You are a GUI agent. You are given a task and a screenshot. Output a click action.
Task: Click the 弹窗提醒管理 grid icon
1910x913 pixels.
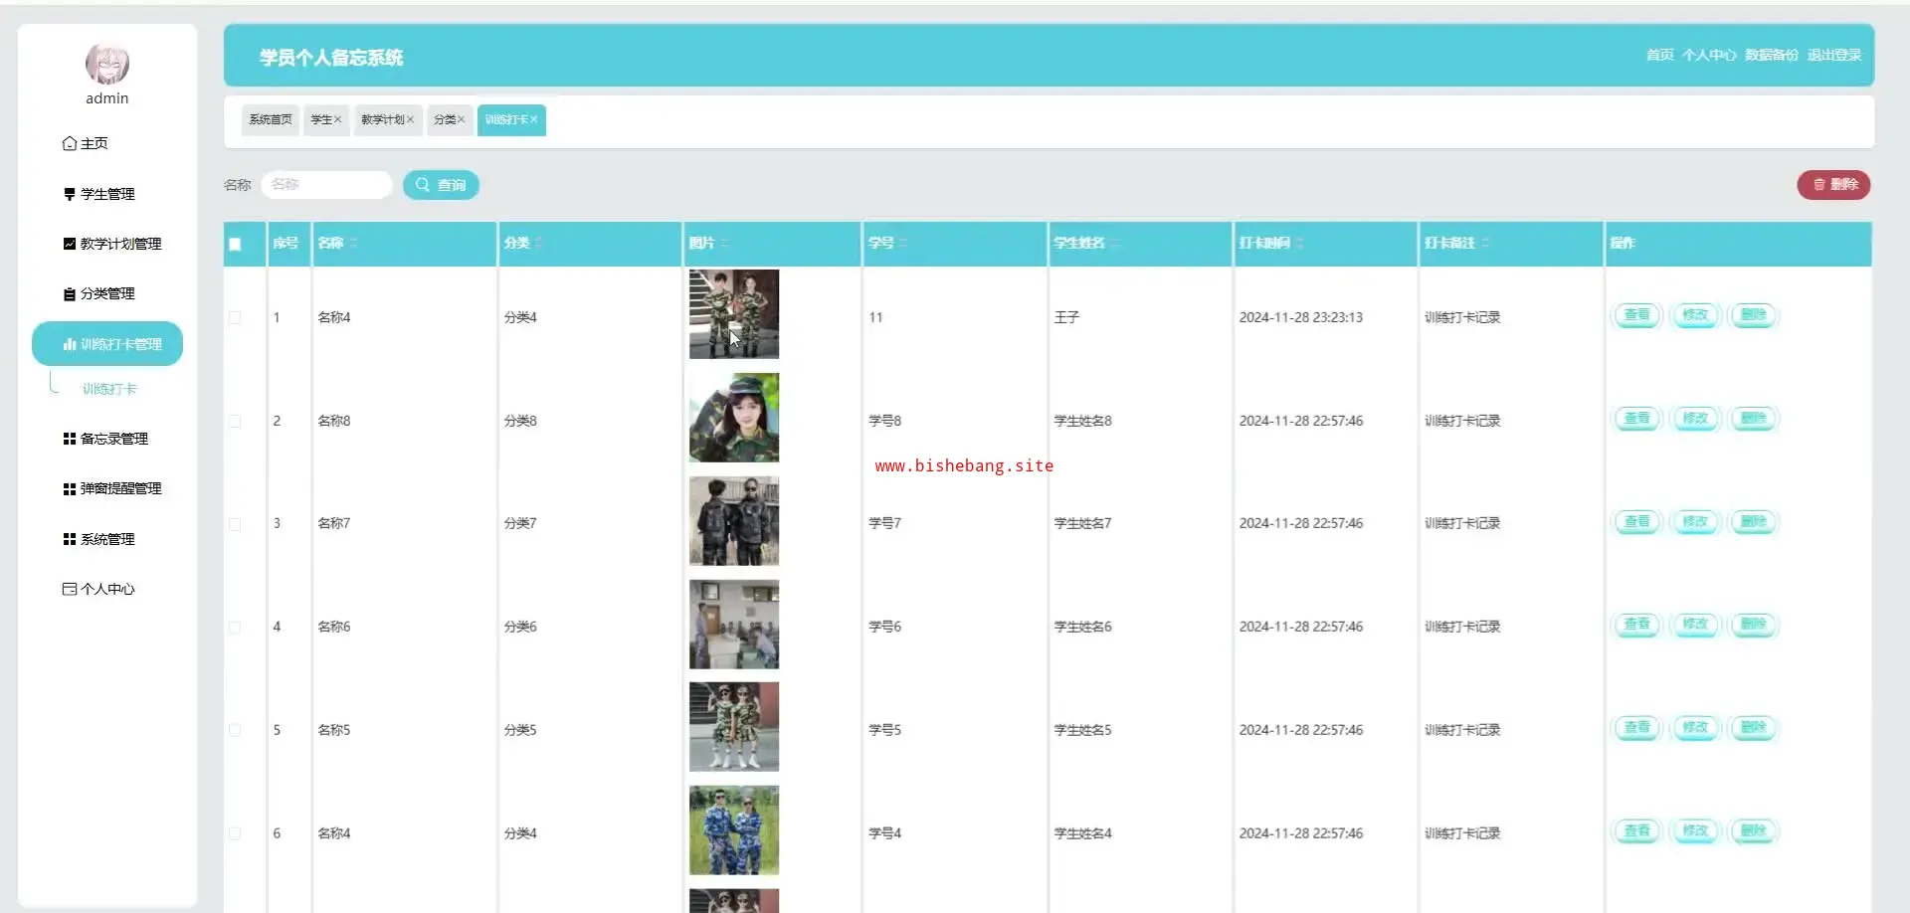coord(70,489)
